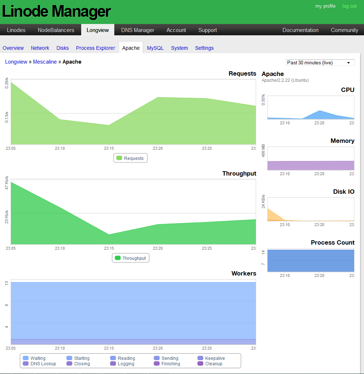Click the CPU mini chart
364x374 pixels.
point(311,107)
